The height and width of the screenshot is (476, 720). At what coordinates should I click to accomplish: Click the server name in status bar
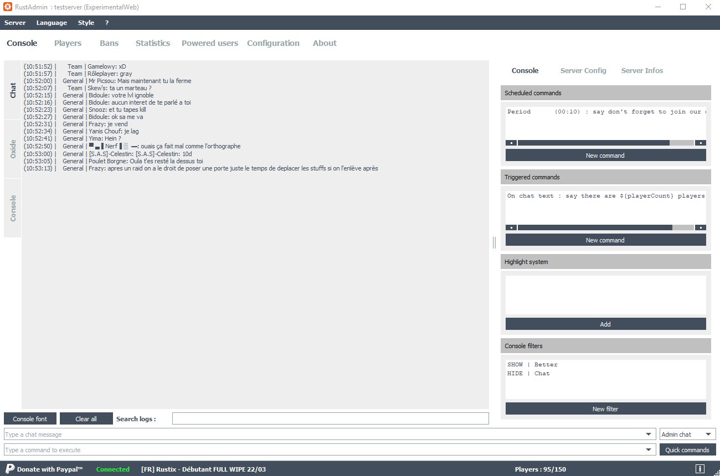(203, 469)
